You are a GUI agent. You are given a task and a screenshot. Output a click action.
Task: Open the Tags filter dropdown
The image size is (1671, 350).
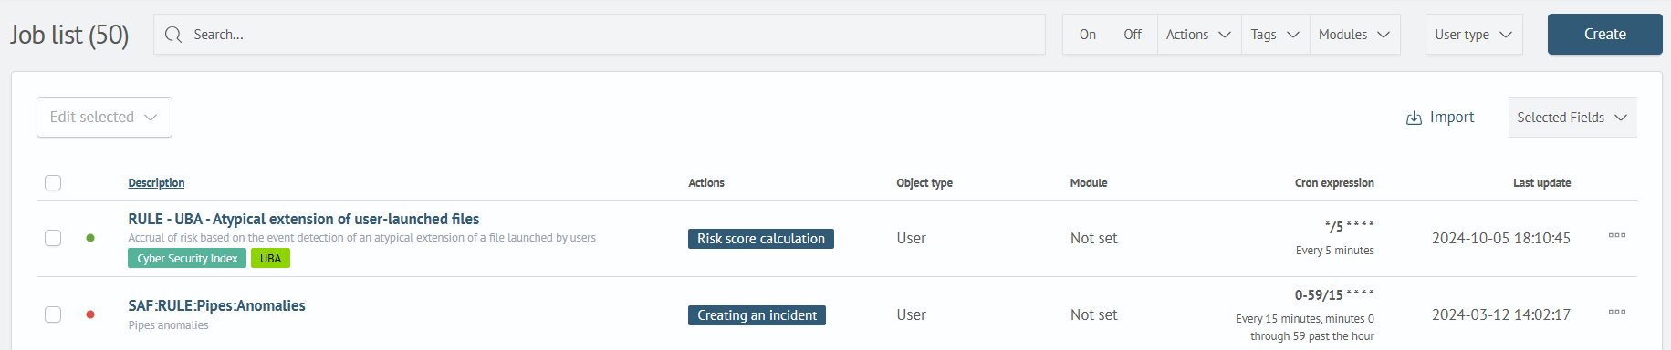pyautogui.click(x=1275, y=35)
